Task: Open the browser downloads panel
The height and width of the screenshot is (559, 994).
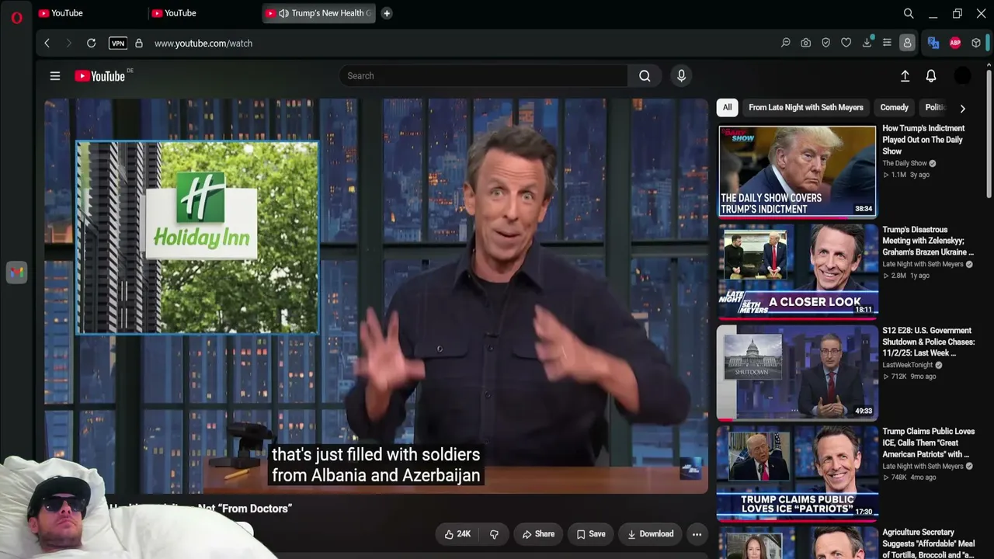Action: tap(867, 43)
